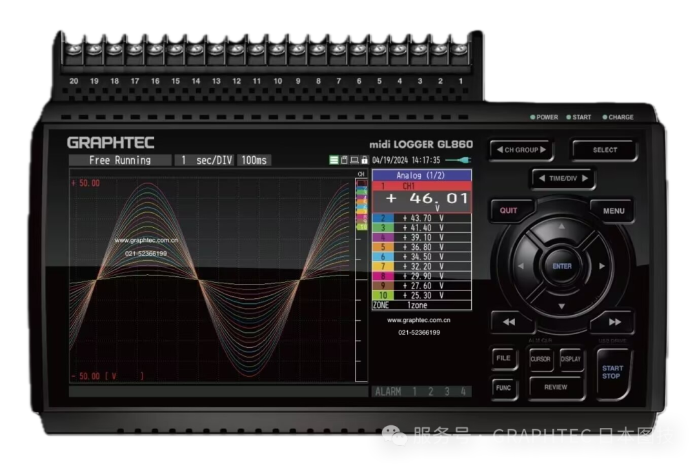
Task: Select the 1 sec/DIV time scale field
Action: coord(205,160)
